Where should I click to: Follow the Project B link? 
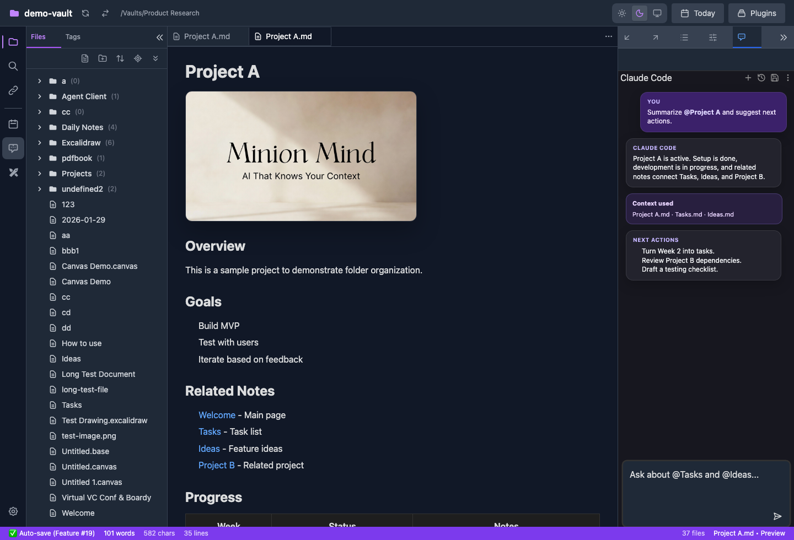point(217,465)
